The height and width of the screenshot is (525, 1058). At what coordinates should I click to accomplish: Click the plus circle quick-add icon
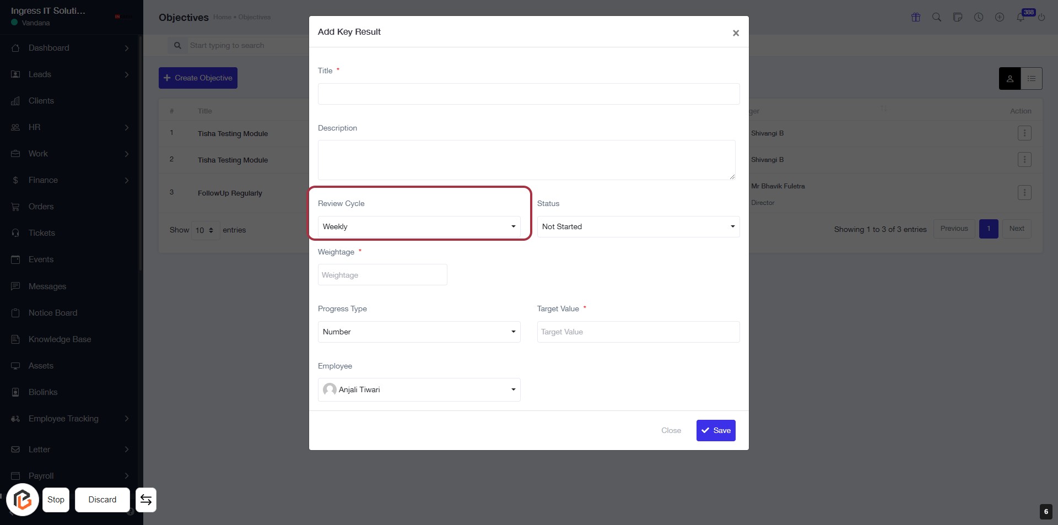[1000, 17]
